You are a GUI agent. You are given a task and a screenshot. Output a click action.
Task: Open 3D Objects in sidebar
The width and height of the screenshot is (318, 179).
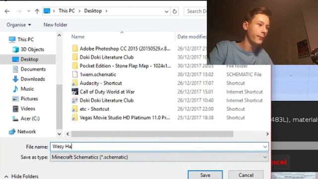point(32,49)
